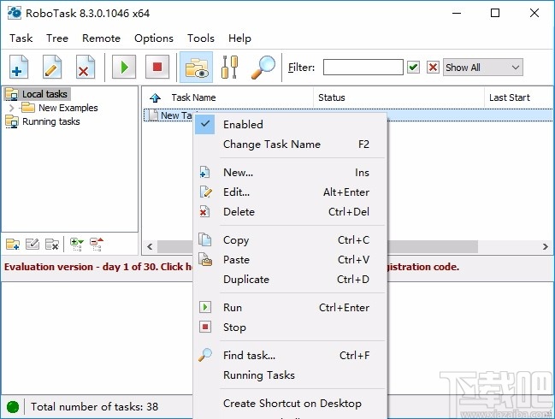Choose Running Tasks in context menu
The width and height of the screenshot is (555, 419).
(290, 375)
